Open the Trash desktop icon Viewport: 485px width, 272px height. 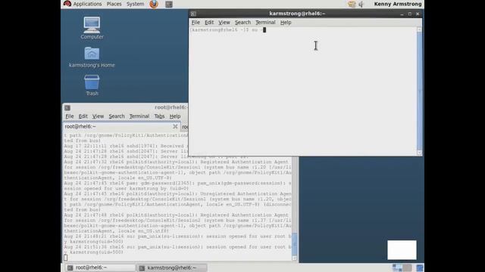(92, 85)
